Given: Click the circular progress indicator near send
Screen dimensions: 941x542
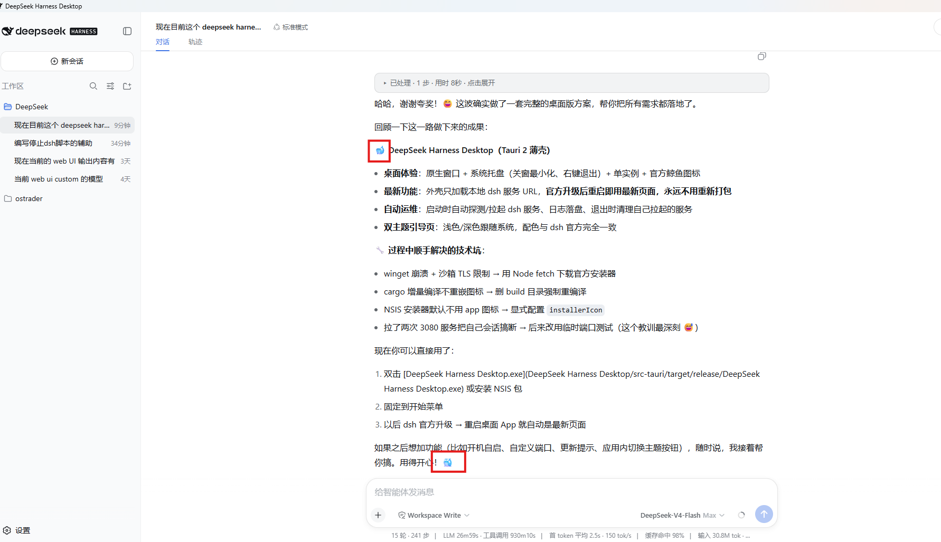Looking at the screenshot, I should pos(741,515).
